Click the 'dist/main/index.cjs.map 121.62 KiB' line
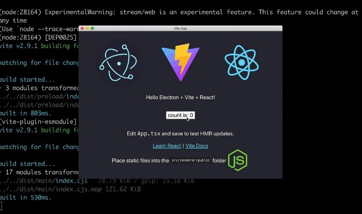This screenshot has height=214, width=362. point(70,189)
